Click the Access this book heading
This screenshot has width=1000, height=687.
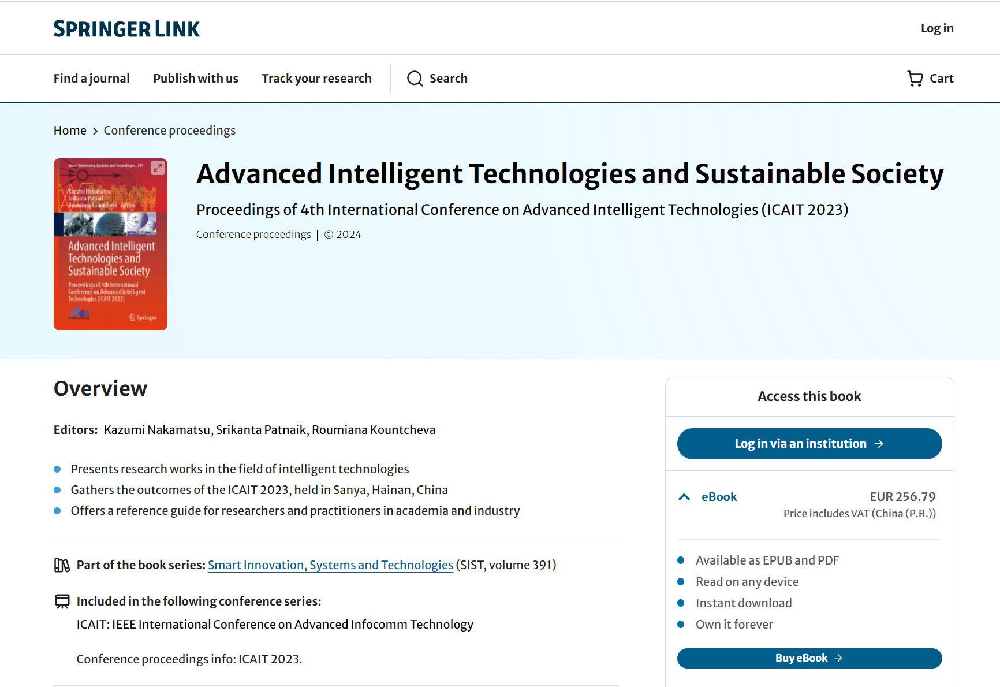[809, 396]
